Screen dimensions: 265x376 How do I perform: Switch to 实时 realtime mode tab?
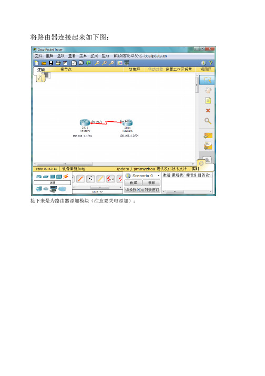196,169
